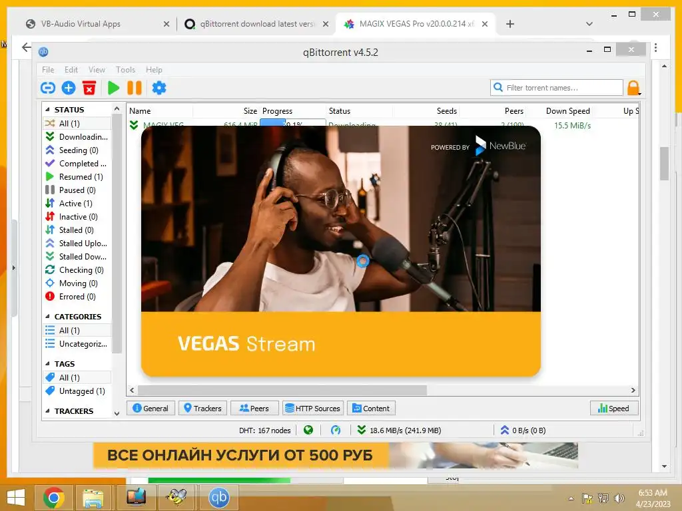Select Uncategorized category filter
Image resolution: width=682 pixels, height=511 pixels.
click(77, 344)
